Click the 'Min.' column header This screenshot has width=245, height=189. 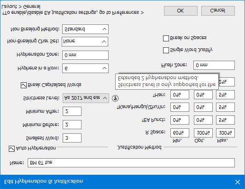pyautogui.click(x=177, y=141)
